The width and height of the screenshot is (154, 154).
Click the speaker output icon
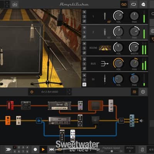[141, 121]
